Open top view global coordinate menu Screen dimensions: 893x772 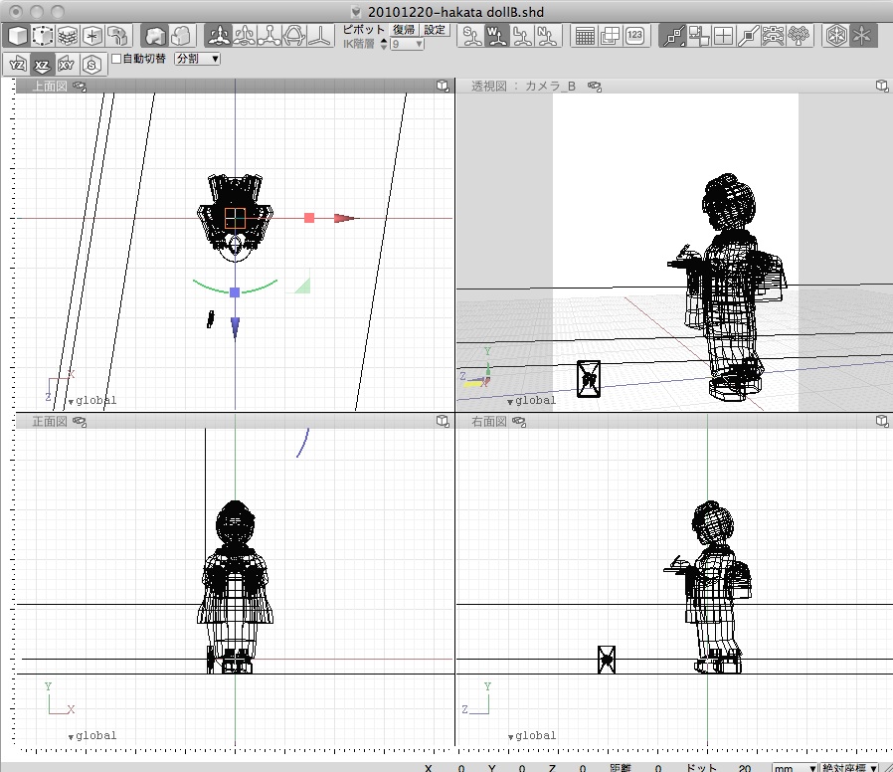(92, 401)
